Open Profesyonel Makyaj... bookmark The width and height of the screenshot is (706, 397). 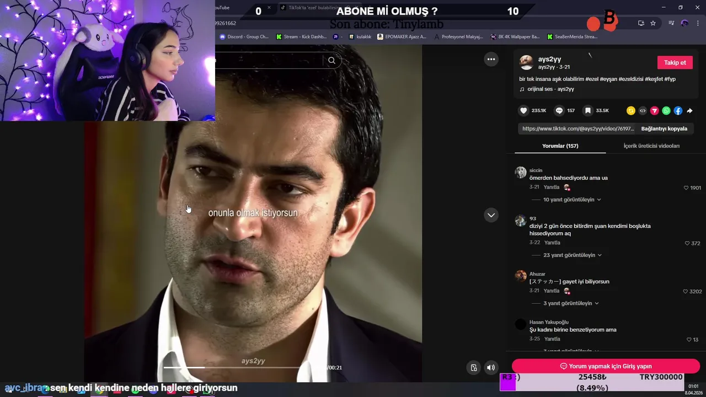point(458,37)
